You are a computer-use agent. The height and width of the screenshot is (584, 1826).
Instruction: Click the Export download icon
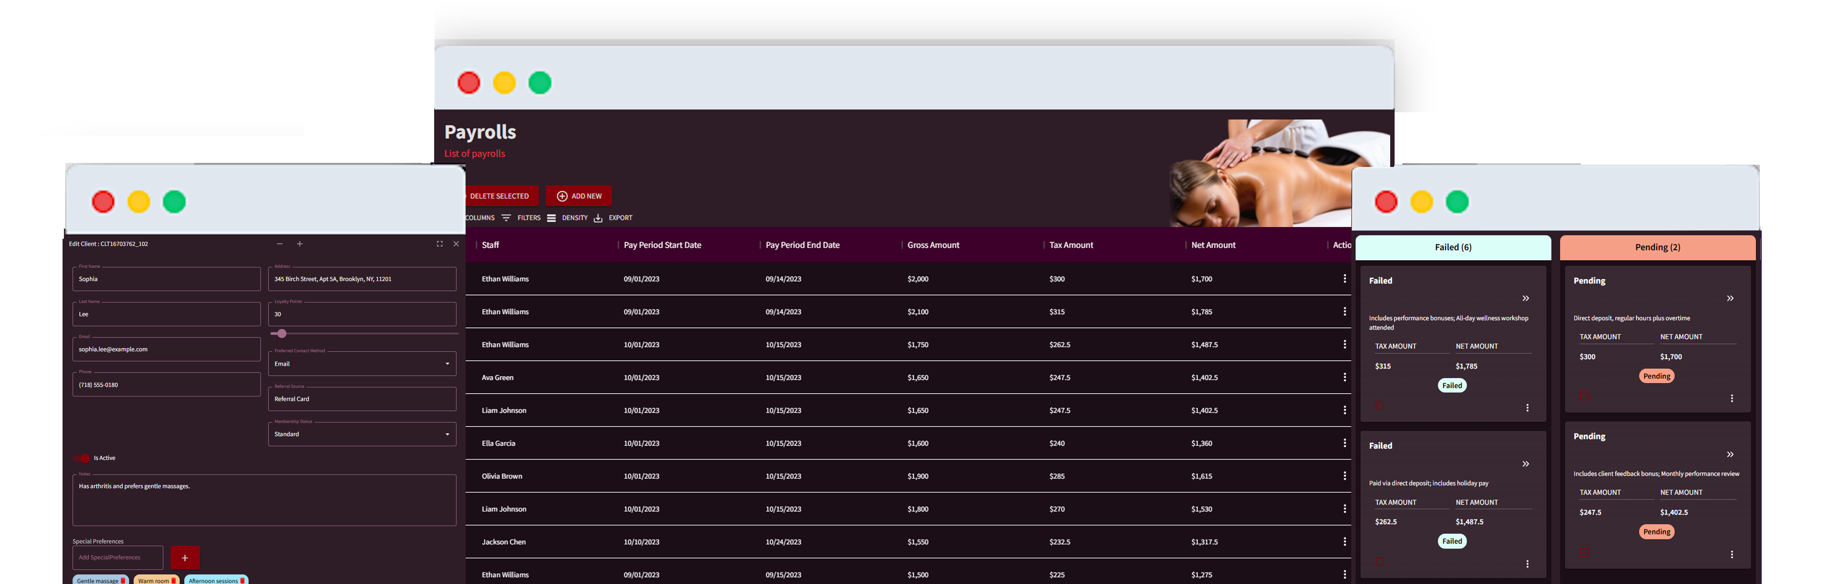pos(599,218)
